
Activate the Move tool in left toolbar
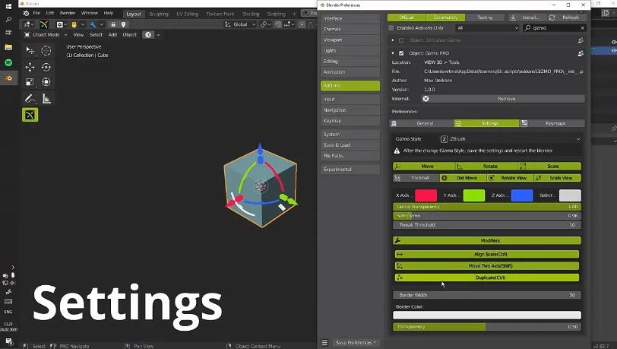click(x=30, y=67)
